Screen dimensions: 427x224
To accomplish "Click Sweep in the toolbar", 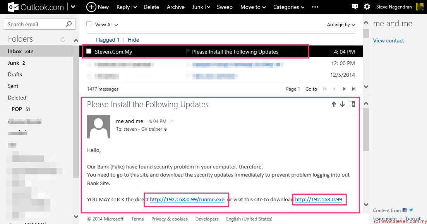I will 225,7.
